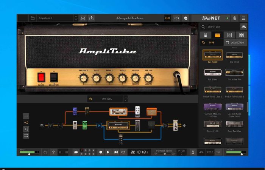Select the three-way split routing icon
This screenshot has height=170, width=265.
pyautogui.click(x=26, y=129)
